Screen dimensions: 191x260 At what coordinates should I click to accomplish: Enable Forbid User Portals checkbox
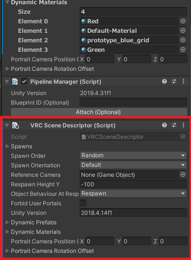[x=83, y=203]
